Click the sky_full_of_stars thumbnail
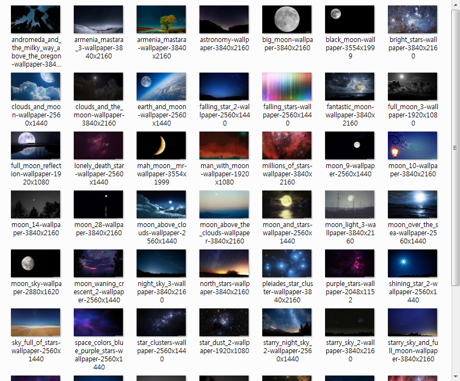 pyautogui.click(x=36, y=322)
